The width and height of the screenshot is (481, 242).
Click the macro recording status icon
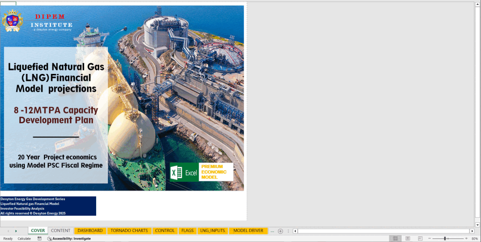click(38, 238)
